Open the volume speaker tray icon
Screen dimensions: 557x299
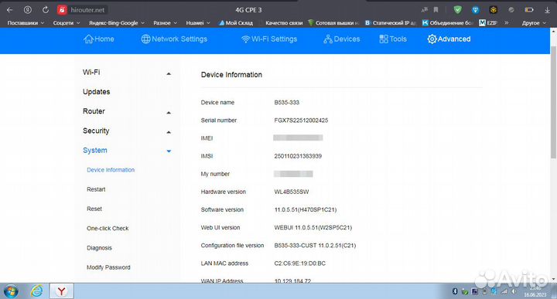pos(514,291)
